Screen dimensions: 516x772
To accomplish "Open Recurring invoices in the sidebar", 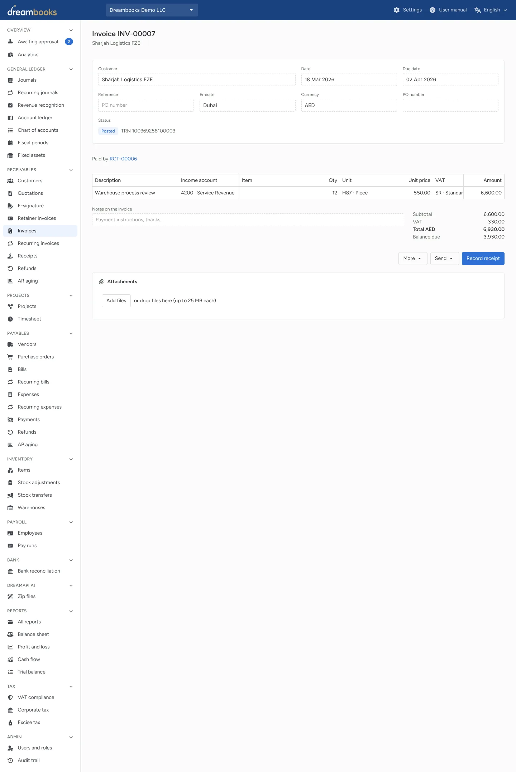I will click(40, 243).
